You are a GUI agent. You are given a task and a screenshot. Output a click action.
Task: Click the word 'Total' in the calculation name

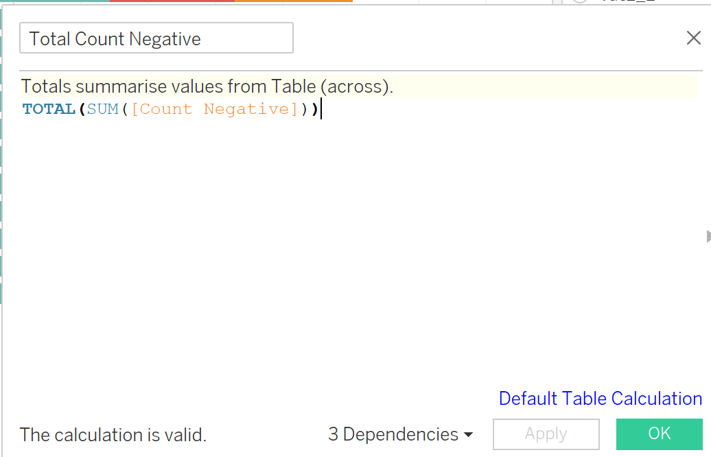pyautogui.click(x=50, y=39)
